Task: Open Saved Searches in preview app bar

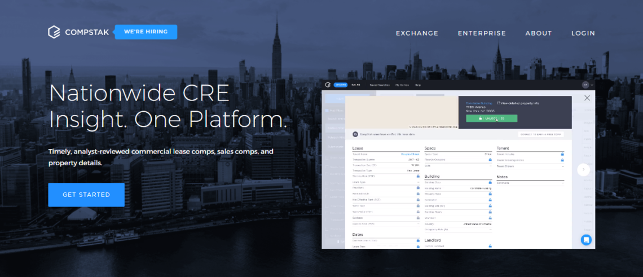Action: click(380, 85)
